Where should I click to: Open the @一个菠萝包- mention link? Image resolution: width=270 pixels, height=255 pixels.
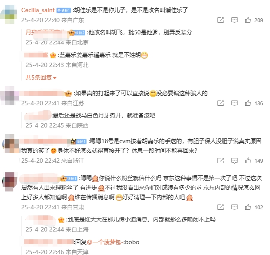[105, 242]
